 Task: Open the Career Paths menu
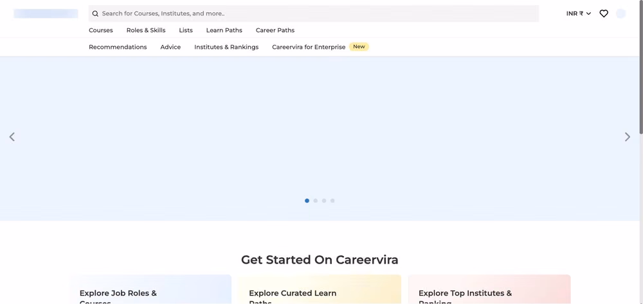[275, 30]
